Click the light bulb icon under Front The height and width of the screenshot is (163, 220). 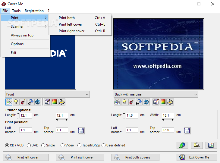(16, 102)
